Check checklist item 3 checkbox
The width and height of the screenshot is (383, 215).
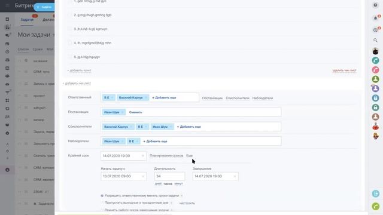point(69,29)
